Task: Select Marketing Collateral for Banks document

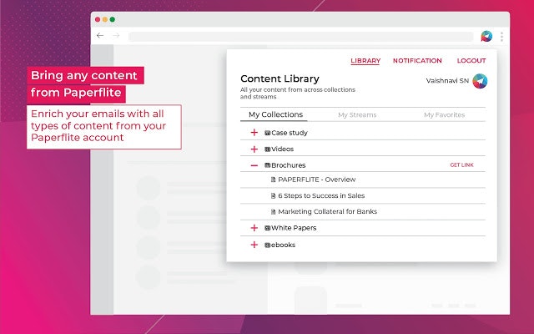Action: pyautogui.click(x=327, y=211)
